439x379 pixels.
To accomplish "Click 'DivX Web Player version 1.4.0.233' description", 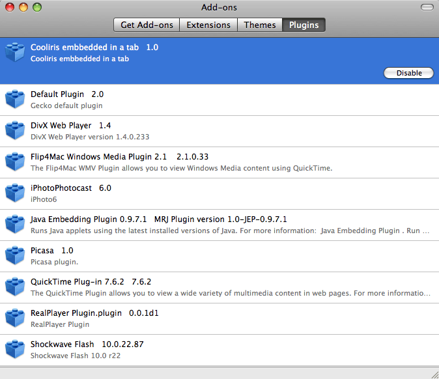I will click(x=90, y=137).
